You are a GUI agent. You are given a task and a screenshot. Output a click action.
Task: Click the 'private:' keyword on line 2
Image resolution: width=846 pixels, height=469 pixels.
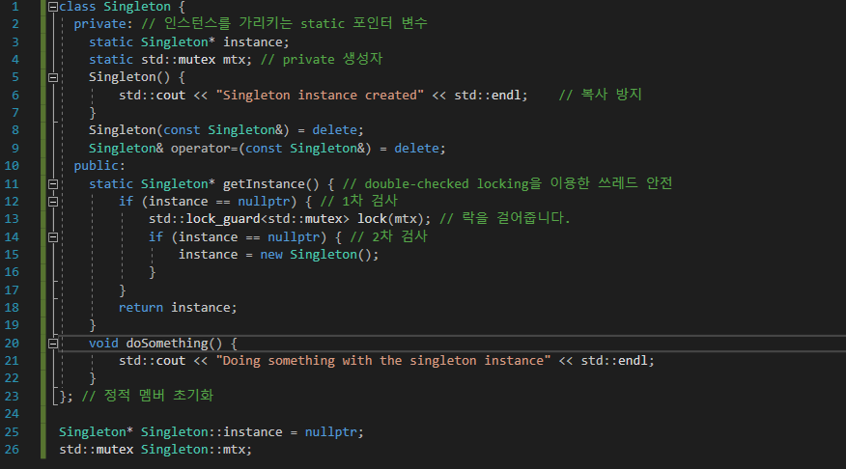pos(103,24)
